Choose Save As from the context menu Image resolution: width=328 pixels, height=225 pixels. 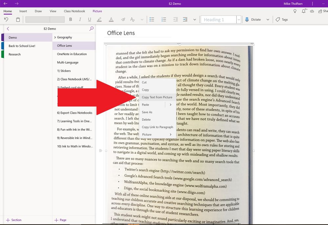pos(157,112)
